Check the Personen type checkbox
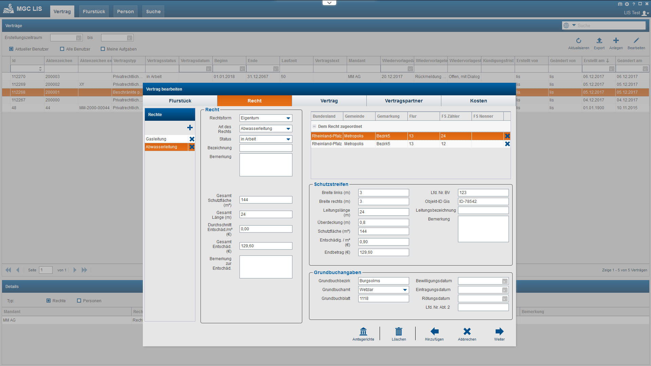This screenshot has height=366, width=651. click(79, 301)
